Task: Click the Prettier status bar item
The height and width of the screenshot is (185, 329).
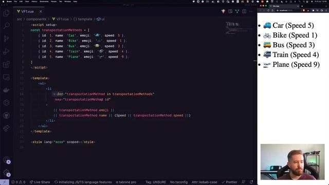Action: 229,182
